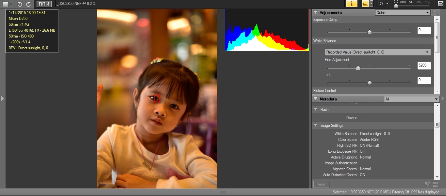Click the edit metadata pencil icon
This screenshot has height=196, width=446.
(x=427, y=184)
